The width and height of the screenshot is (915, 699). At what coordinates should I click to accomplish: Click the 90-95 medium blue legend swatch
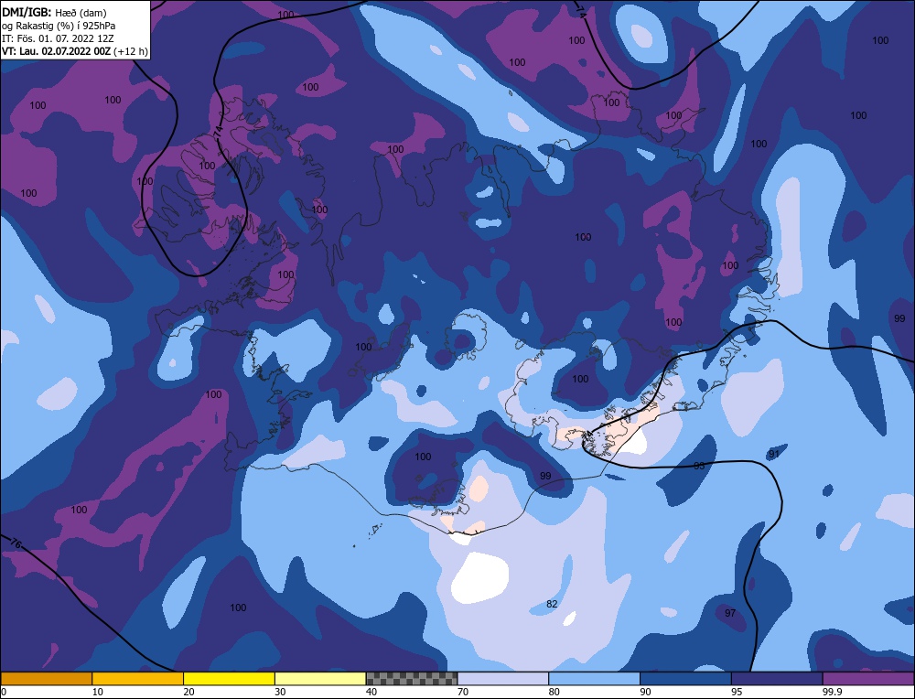685,679
